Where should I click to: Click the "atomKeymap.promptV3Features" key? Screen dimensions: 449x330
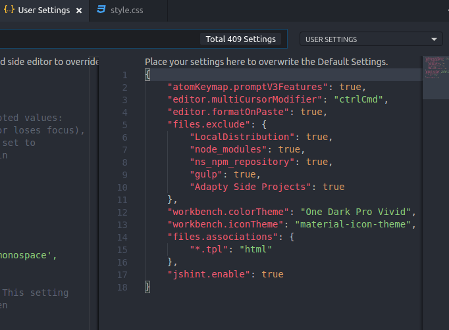click(248, 87)
